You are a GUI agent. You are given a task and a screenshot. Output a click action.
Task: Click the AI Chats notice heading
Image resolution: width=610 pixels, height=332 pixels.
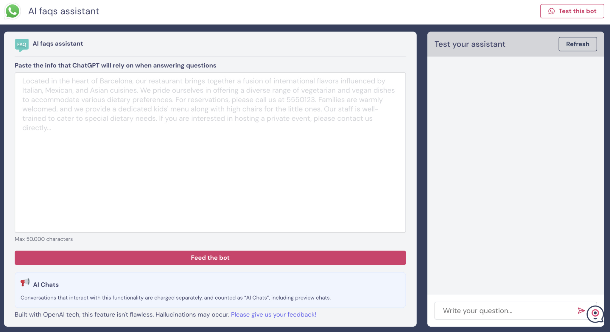[46, 285]
